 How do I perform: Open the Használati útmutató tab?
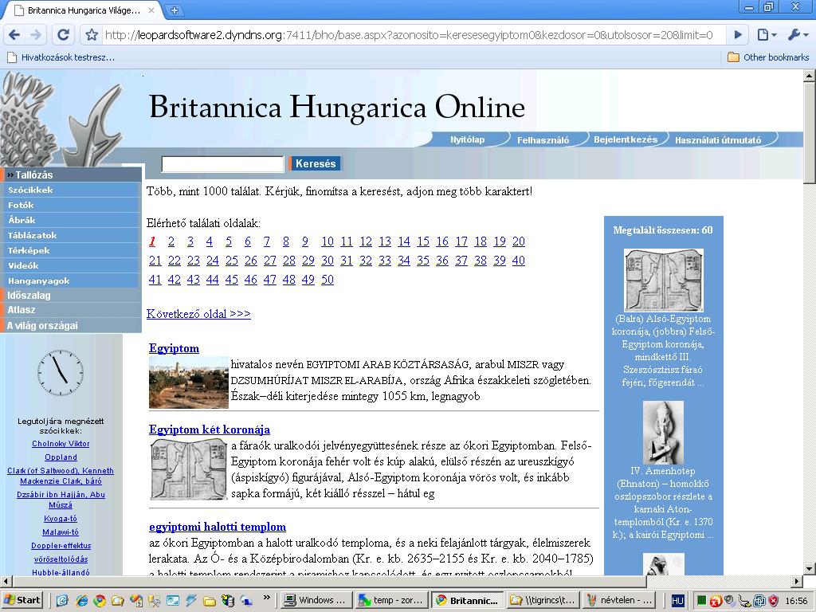pos(718,140)
